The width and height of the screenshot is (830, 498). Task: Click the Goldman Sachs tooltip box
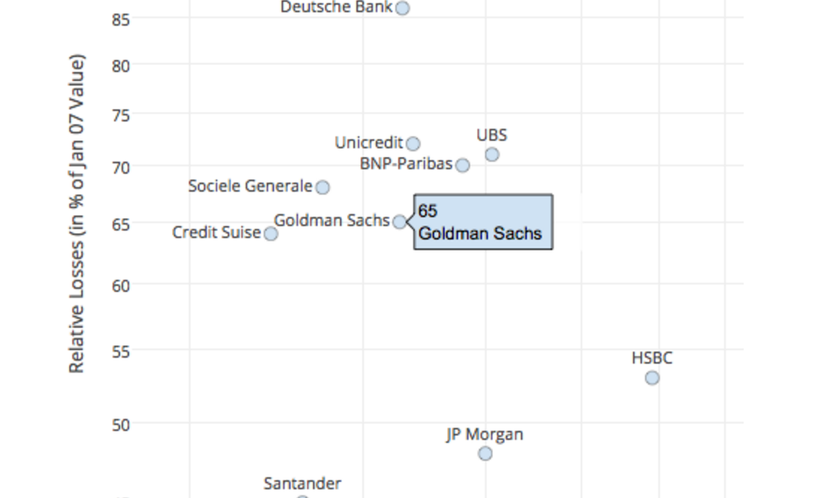tap(483, 222)
